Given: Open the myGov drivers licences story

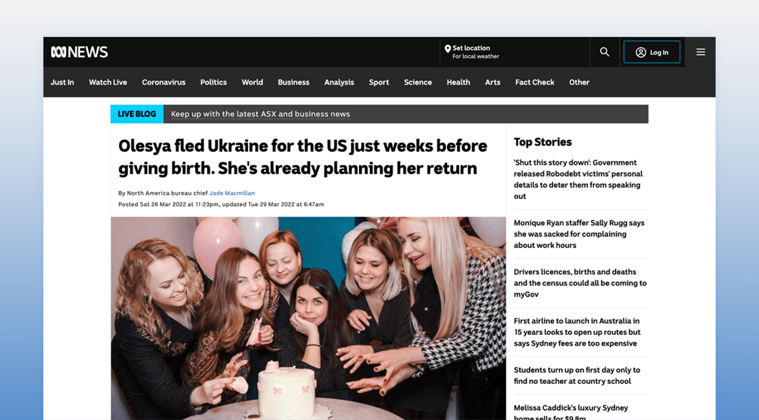Looking at the screenshot, I should pos(580,283).
